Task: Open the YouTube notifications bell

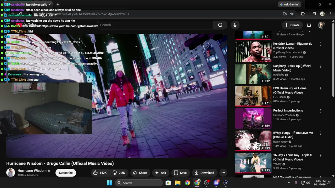Action: (309, 25)
